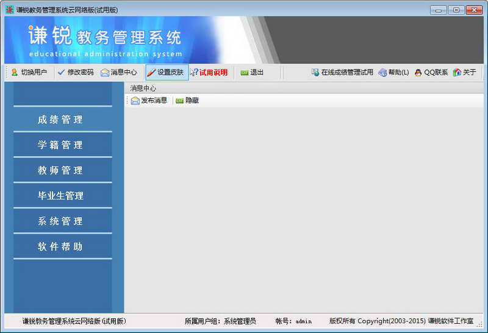Open 在线成绩管理试用 from toolbar
This screenshot has height=333, width=488.
pos(342,73)
